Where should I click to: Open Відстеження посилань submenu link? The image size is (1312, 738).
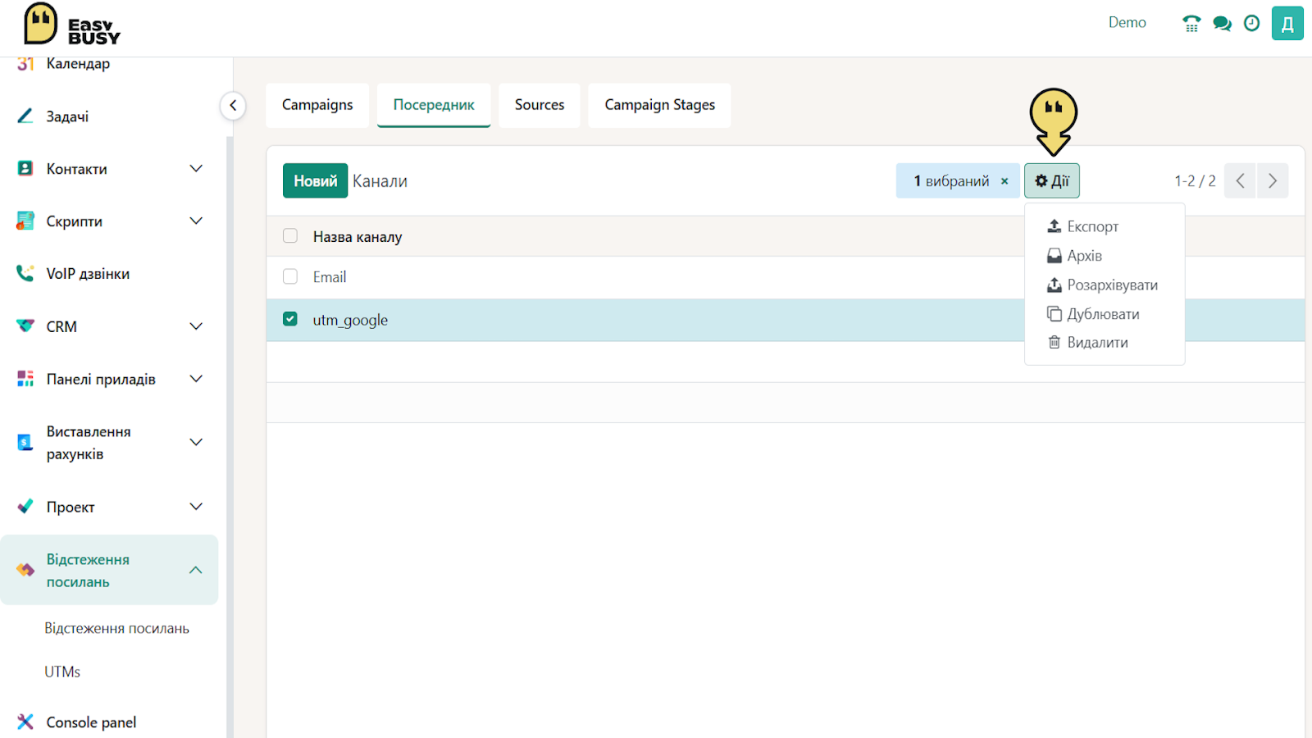116,628
